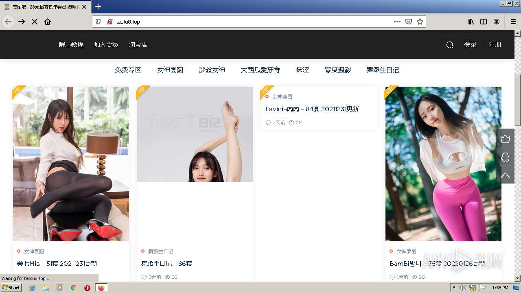Open the Firefox hamburger menu
This screenshot has height=293, width=521.
(513, 22)
